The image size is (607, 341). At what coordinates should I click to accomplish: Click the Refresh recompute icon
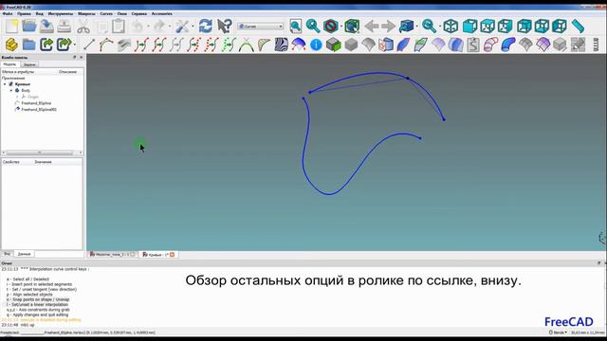point(205,27)
